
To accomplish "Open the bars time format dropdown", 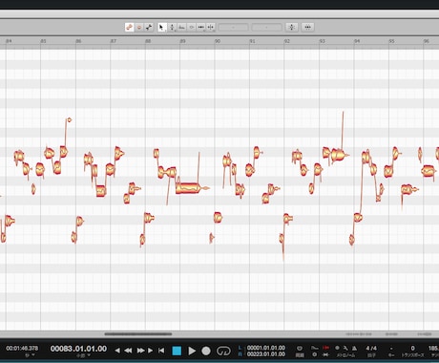I will (84, 355).
